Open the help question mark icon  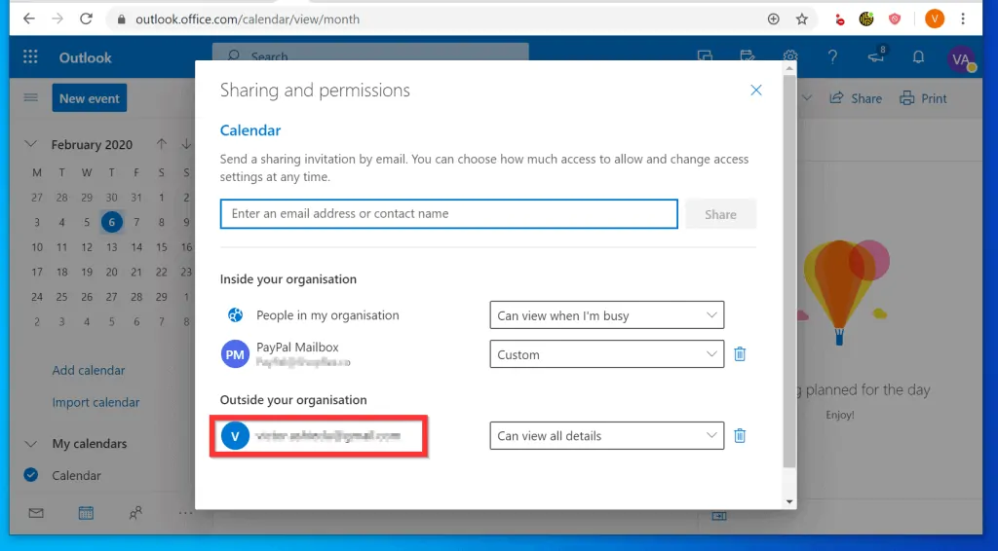click(832, 57)
